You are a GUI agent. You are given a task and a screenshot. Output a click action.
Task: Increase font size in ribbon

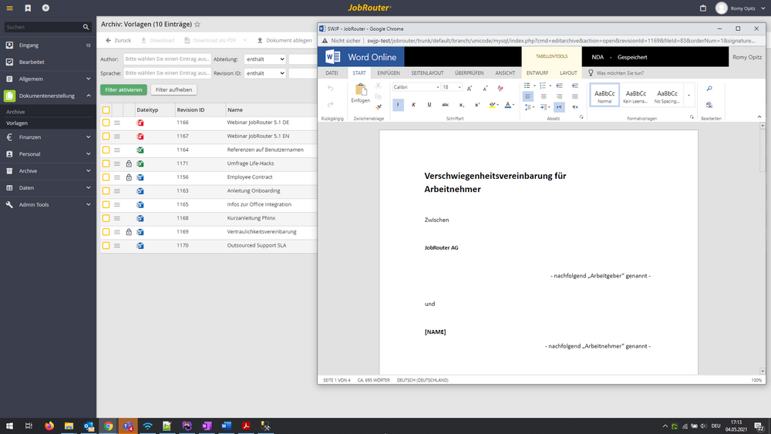pos(470,88)
